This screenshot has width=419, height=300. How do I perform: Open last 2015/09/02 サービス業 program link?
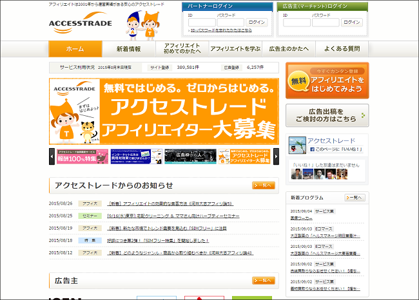click(x=325, y=289)
